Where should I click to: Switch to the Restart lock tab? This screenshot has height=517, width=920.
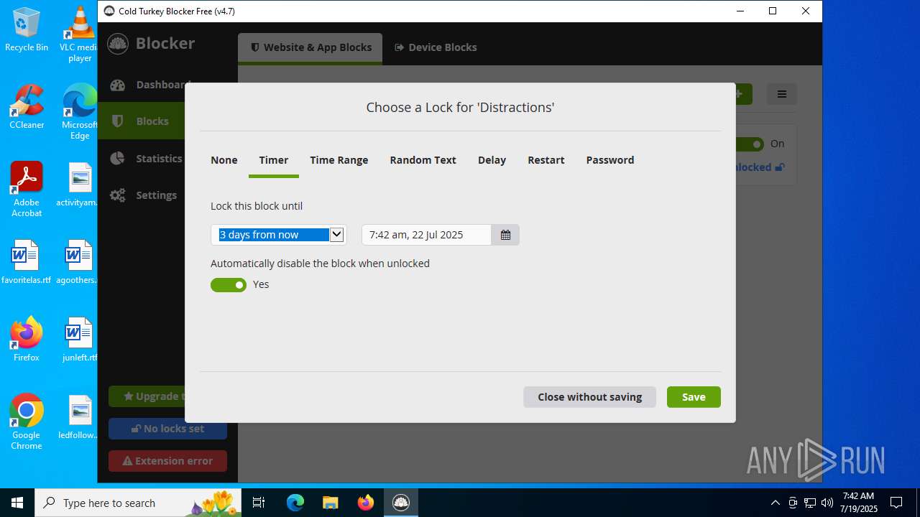click(x=546, y=160)
